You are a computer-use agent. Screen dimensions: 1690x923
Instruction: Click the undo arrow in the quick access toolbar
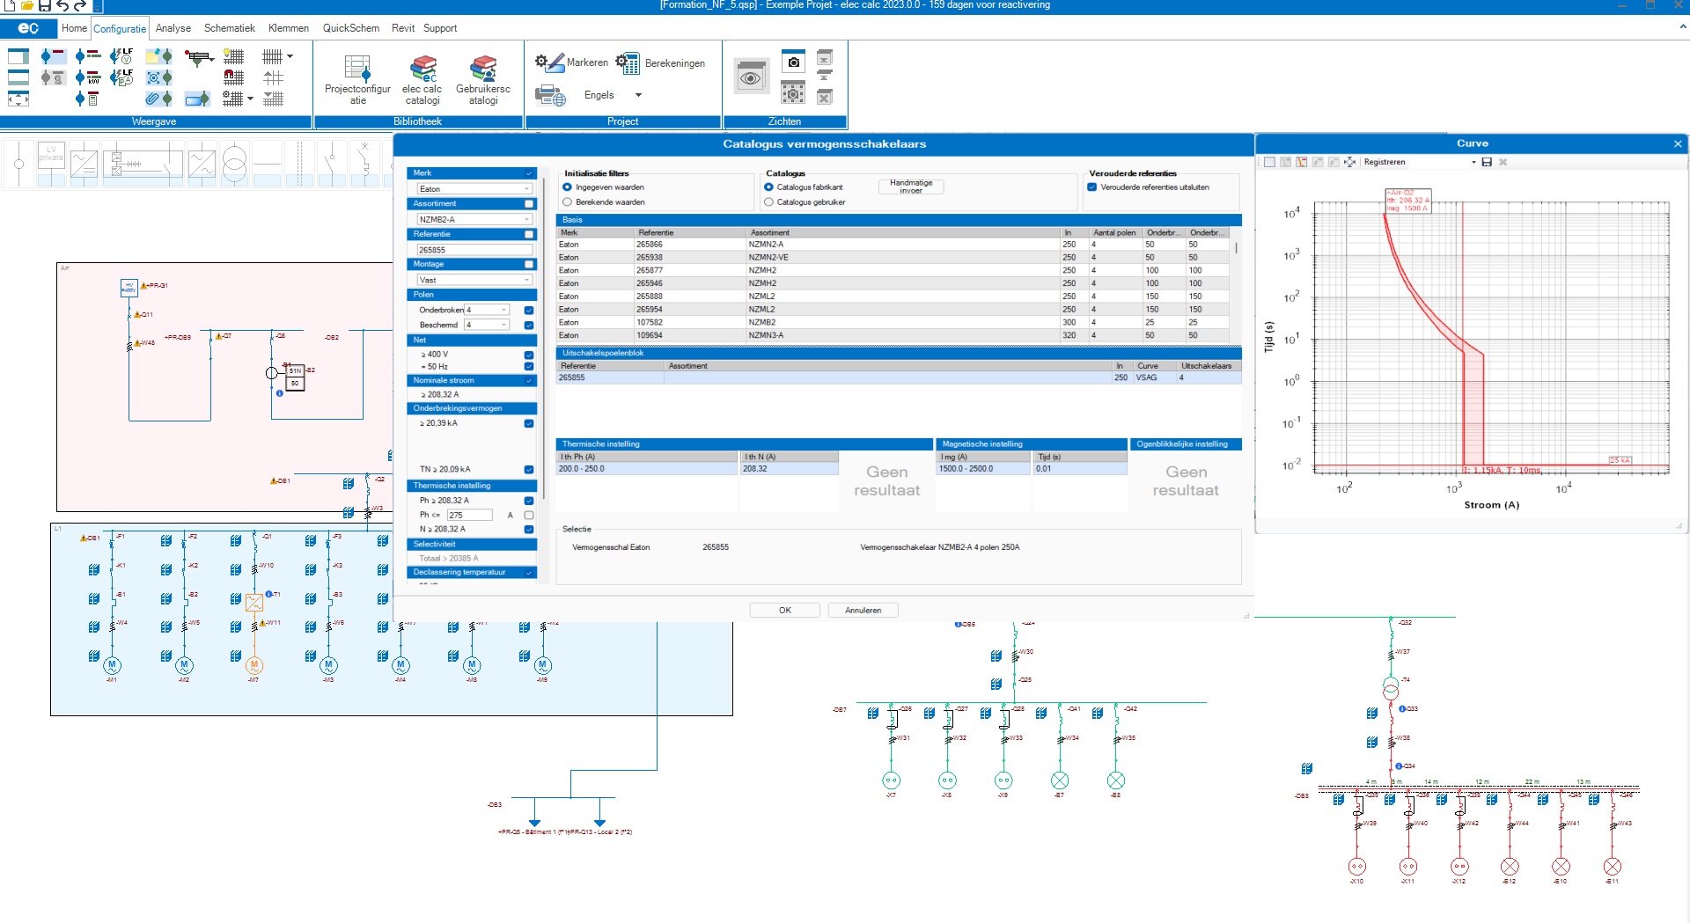62,5
